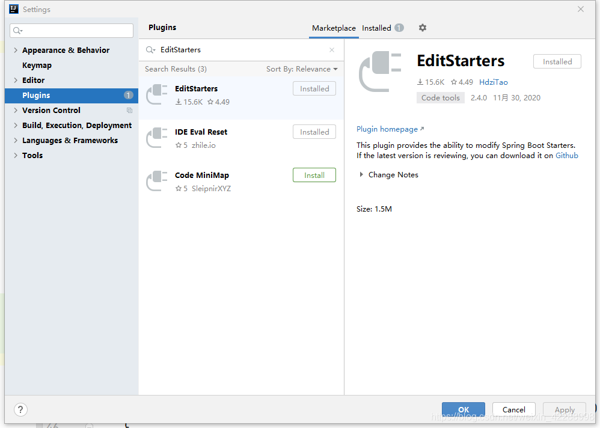Click the Search Results (3) label

[176, 69]
